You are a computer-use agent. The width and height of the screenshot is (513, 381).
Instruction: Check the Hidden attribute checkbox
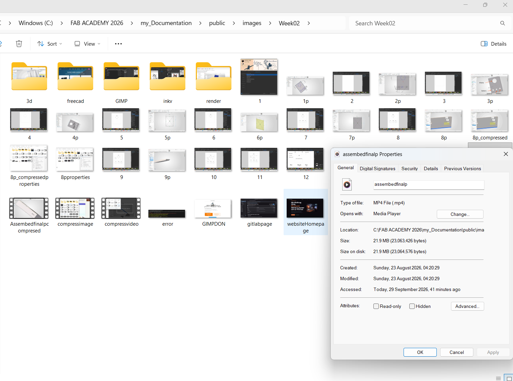[x=412, y=306]
